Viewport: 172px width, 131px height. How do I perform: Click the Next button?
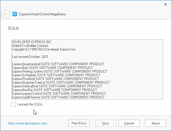pyautogui.click(x=106, y=123)
